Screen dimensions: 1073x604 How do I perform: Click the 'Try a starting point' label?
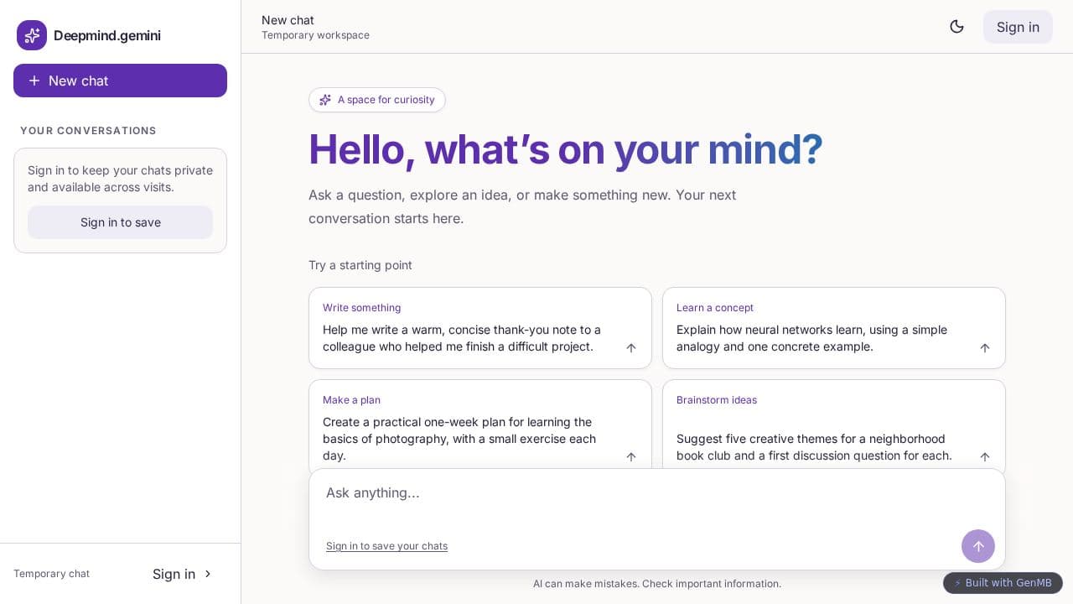[360, 265]
